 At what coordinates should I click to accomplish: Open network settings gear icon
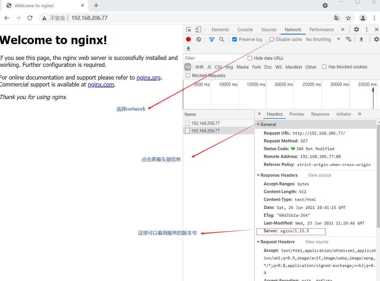click(376, 39)
